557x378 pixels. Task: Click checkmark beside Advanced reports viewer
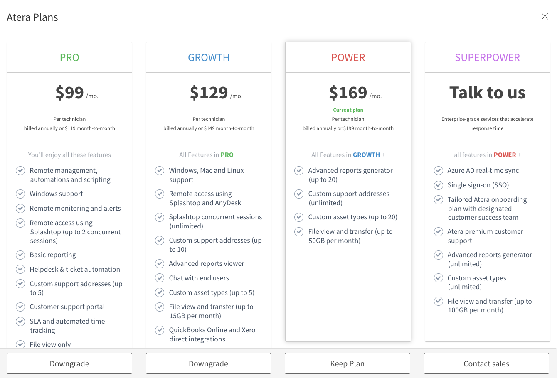160,264
